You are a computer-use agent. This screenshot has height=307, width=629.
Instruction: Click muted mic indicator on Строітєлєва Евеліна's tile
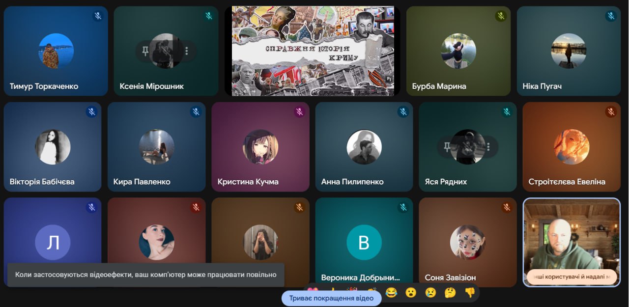611,112
